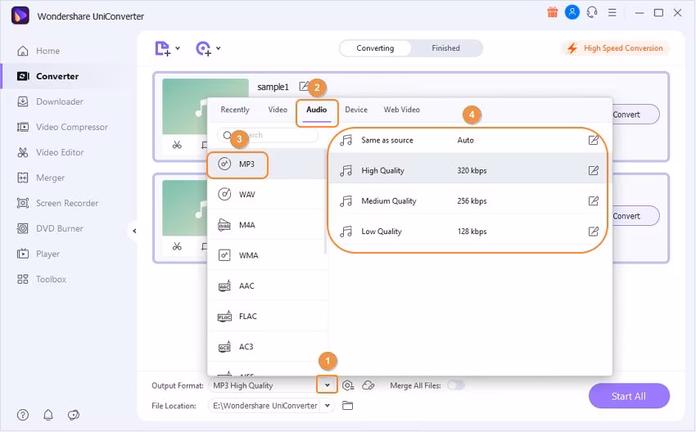Open the hamburger main menu
Image resolution: width=696 pixels, height=432 pixels.
point(612,12)
